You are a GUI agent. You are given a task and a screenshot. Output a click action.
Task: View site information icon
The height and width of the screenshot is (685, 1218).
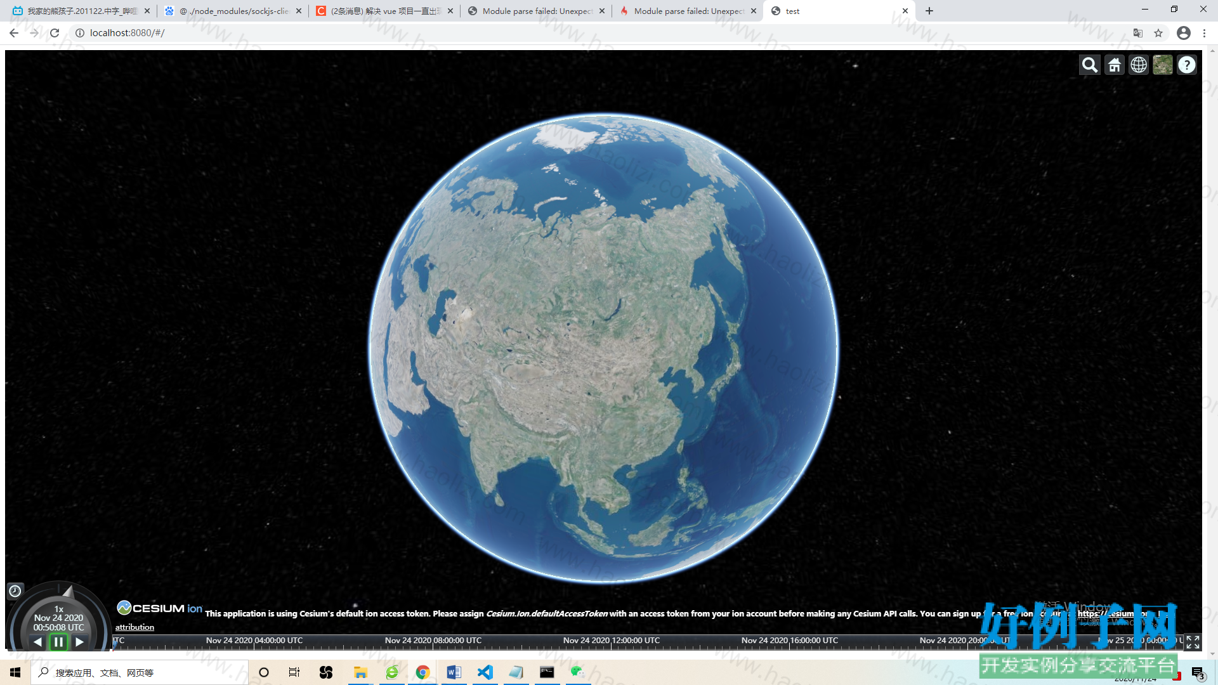coord(80,33)
